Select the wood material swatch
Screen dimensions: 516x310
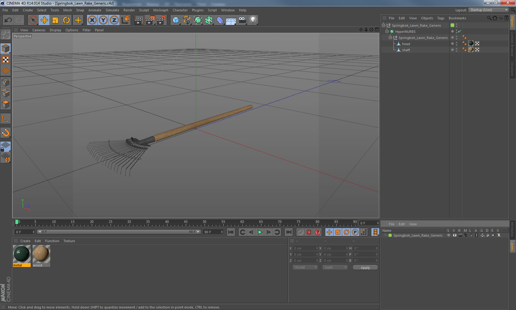point(41,256)
